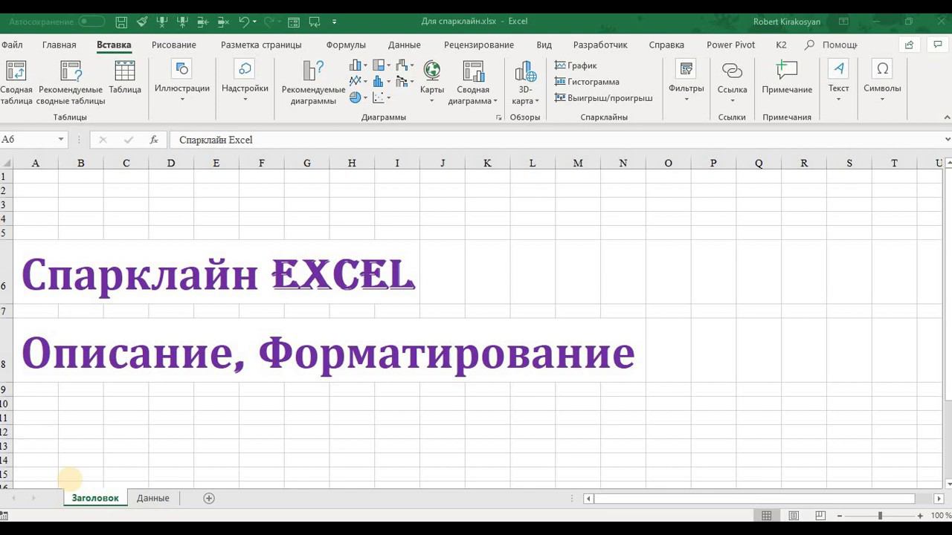Viewport: 952px width, 535px height.
Task: Open the Диаграммы dialog launcher
Action: 499,117
